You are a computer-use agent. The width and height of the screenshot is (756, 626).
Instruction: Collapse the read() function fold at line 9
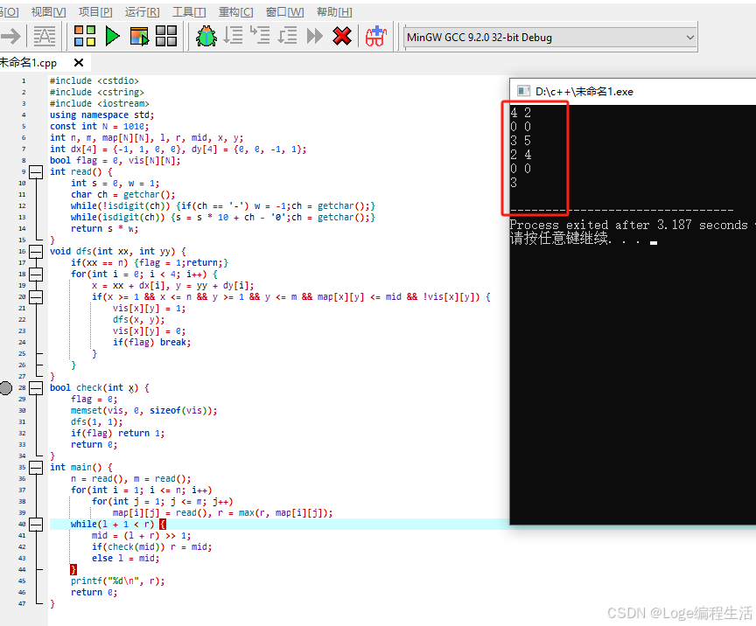36,172
